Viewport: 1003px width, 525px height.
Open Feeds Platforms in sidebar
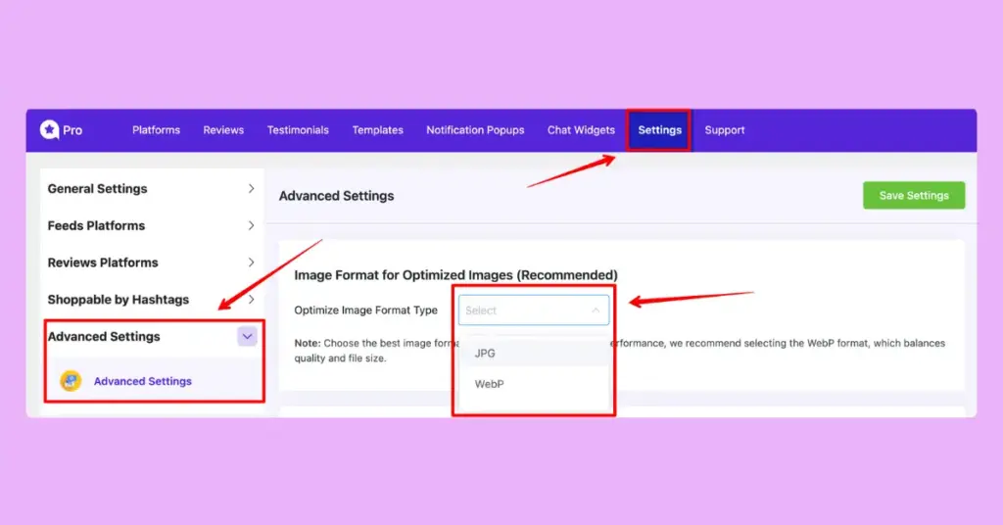(96, 225)
